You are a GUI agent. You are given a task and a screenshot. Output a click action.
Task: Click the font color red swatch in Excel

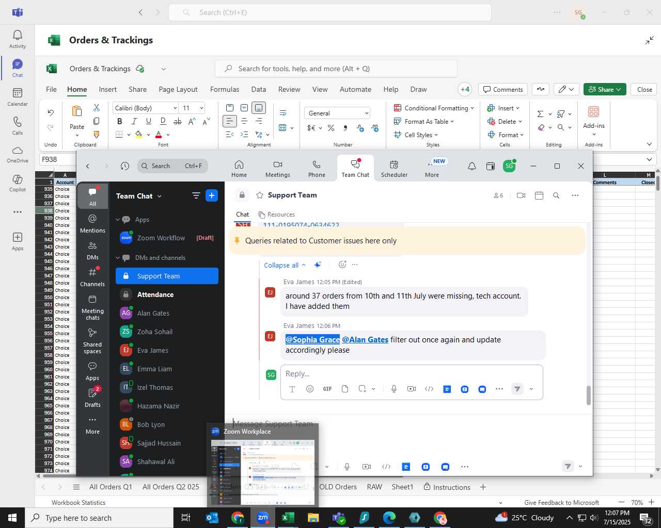[x=159, y=135]
